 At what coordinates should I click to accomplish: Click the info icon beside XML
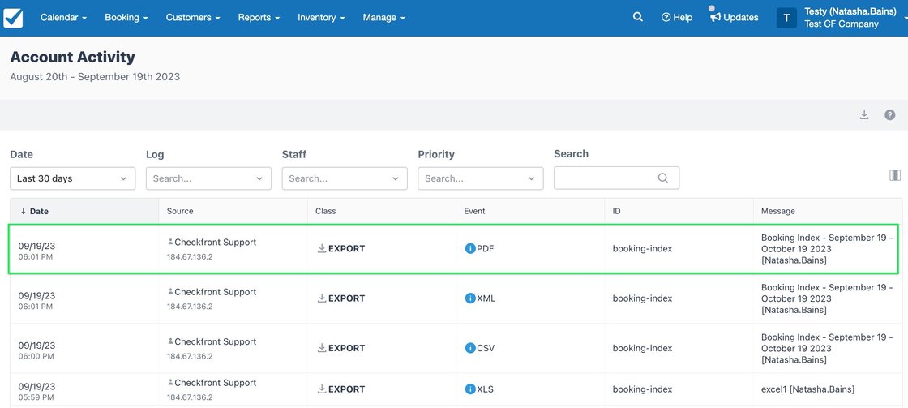(470, 298)
